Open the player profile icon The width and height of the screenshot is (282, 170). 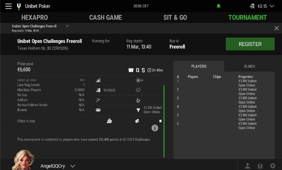coord(248,166)
